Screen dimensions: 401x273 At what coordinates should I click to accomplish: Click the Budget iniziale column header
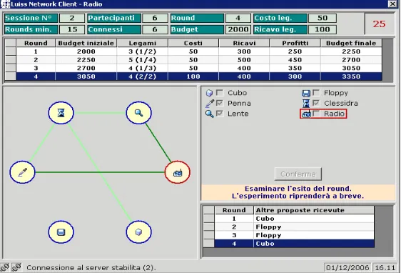(x=86, y=43)
